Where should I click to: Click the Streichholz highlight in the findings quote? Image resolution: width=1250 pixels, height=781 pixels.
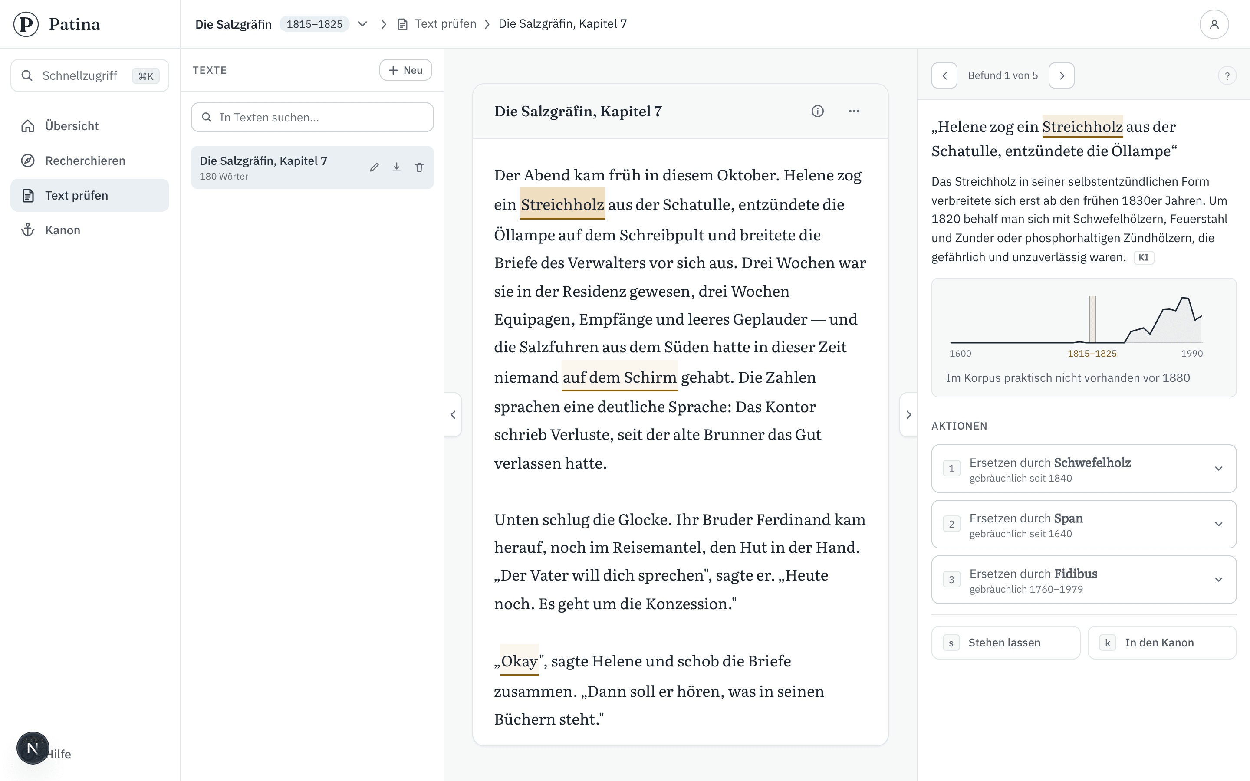[x=1082, y=127]
